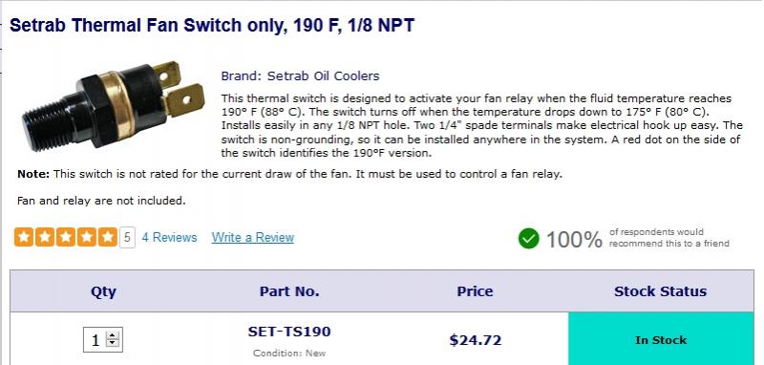Click the Setrab Oil Coolers brand text
Viewport: 764px width, 365px height.
[x=324, y=76]
